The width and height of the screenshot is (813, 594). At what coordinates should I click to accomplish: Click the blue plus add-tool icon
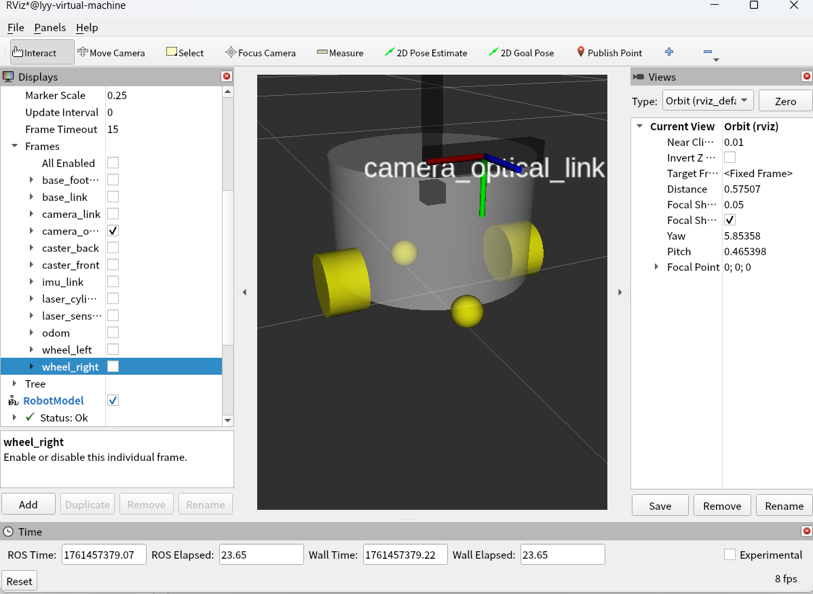[669, 52]
